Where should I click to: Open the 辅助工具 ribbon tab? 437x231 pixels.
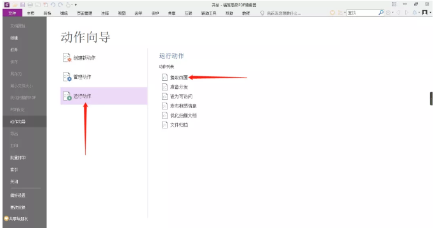pyautogui.click(x=209, y=13)
